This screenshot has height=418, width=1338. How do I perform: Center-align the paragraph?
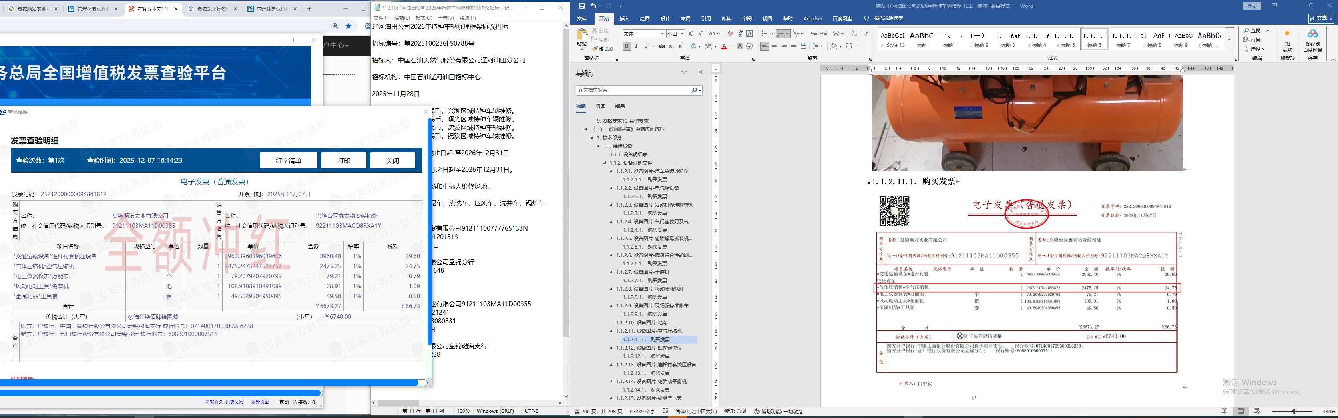click(774, 46)
